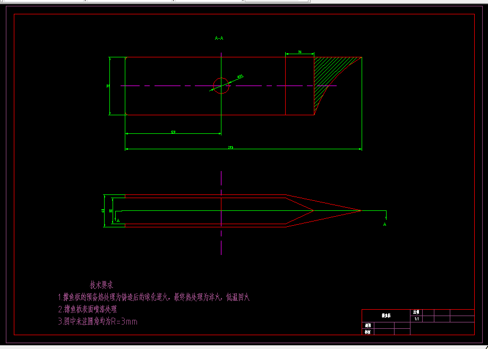Click the hole position dimension text under the top view
The image size is (488, 349).
[x=173, y=132]
